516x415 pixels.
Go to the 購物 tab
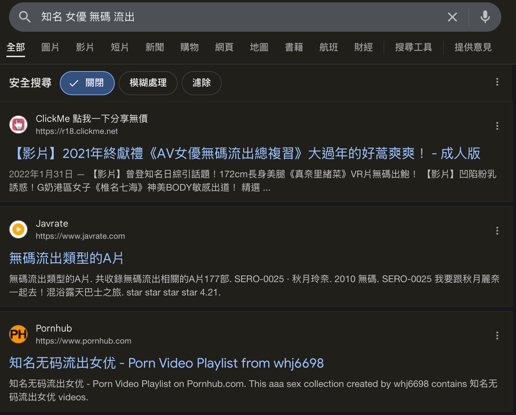click(189, 47)
